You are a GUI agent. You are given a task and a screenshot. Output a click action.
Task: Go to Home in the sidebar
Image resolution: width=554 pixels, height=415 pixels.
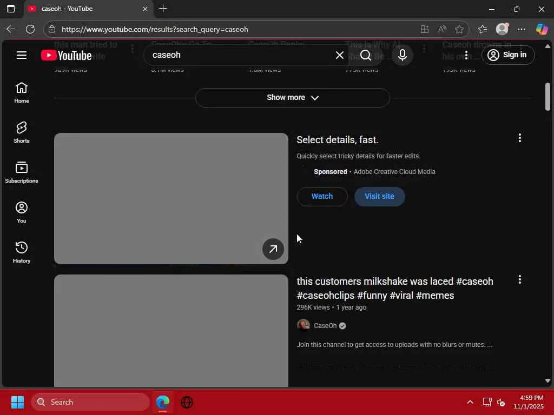point(22,93)
